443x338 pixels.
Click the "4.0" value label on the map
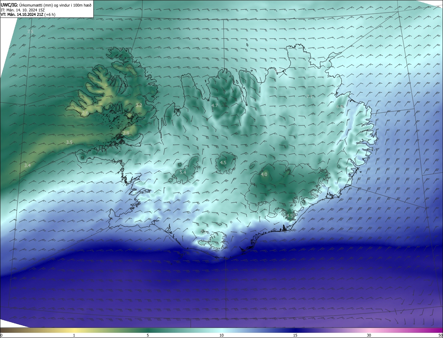[x=264, y=175]
